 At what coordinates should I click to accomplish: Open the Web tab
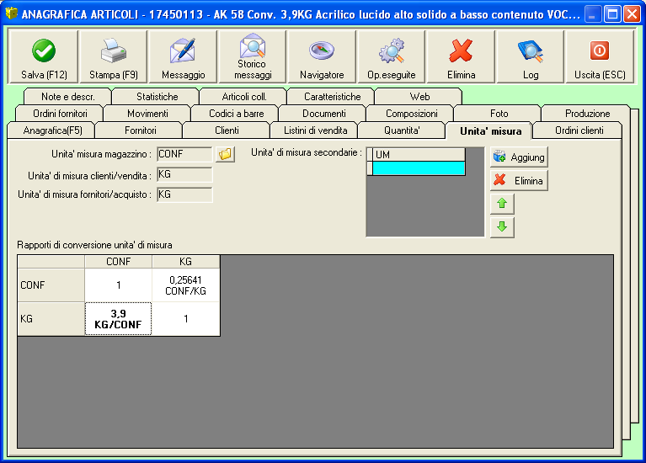click(x=419, y=97)
